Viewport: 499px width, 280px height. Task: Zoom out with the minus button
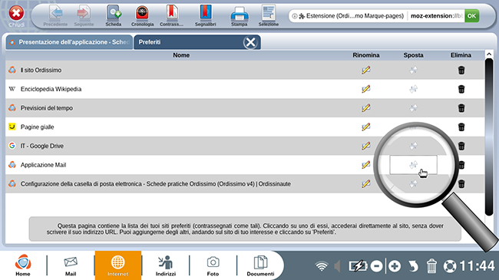pos(376,266)
